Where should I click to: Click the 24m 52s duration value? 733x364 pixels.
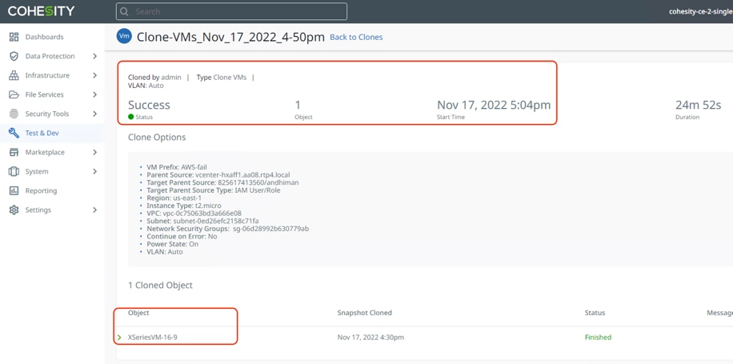698,105
